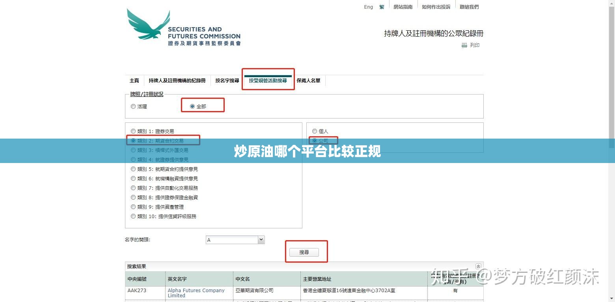Click the 列印 print link
This screenshot has height=302, width=615.
tap(475, 45)
